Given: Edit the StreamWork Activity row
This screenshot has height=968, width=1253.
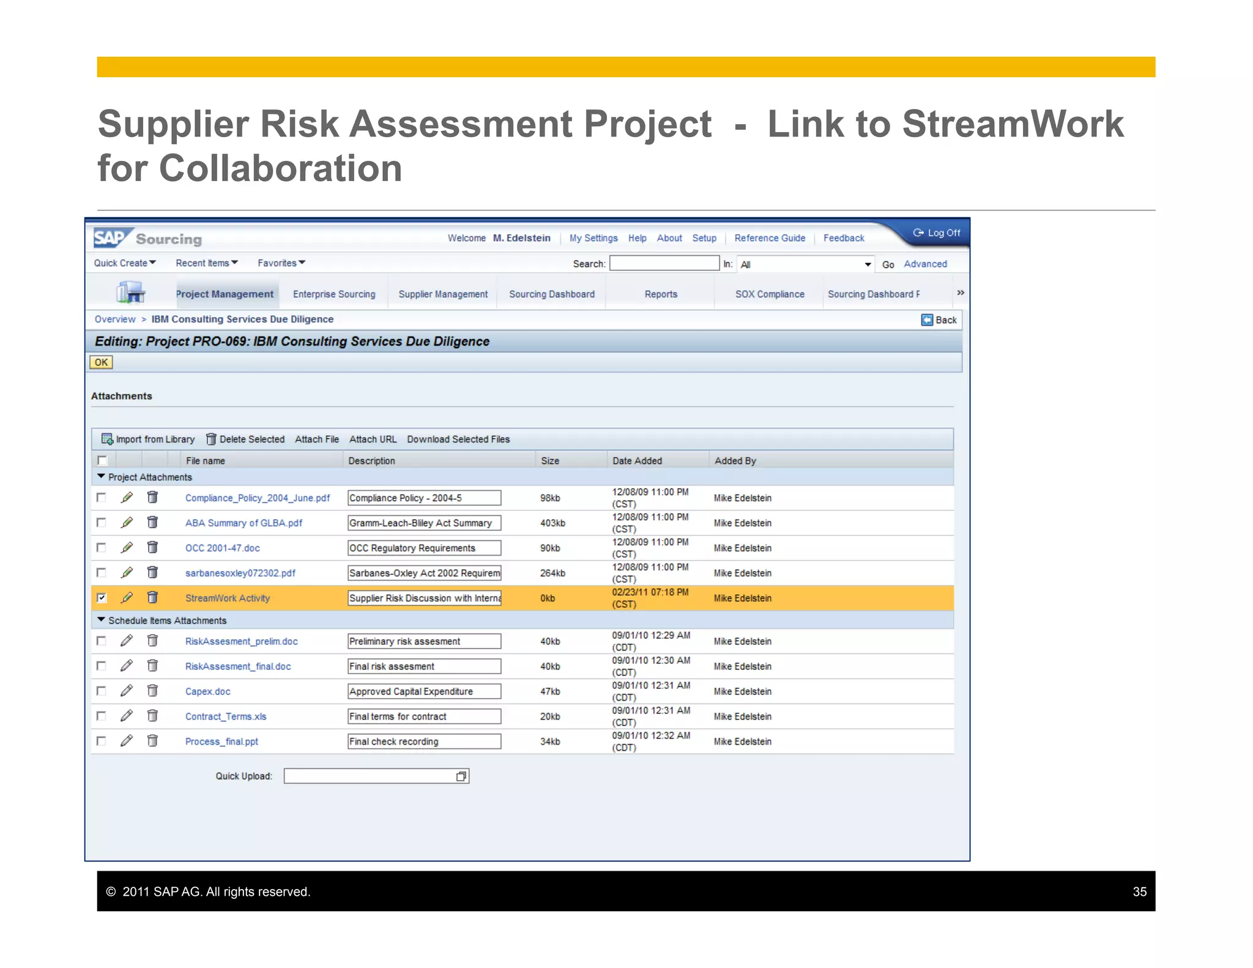Looking at the screenshot, I should [127, 598].
